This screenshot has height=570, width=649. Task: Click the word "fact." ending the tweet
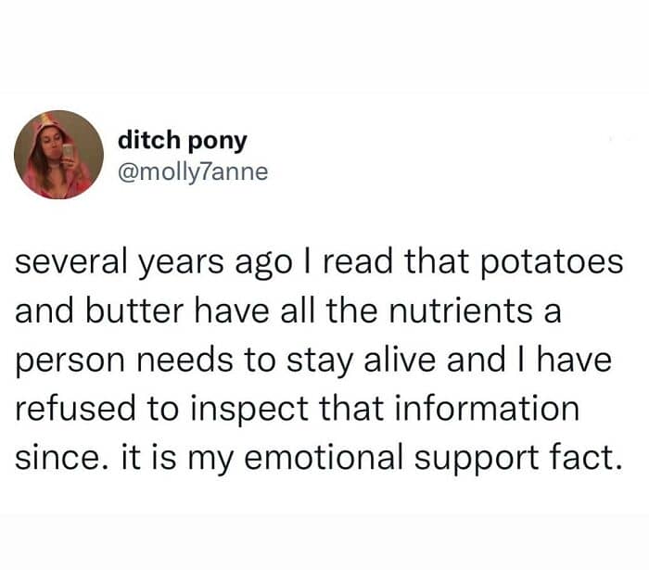[580, 456]
